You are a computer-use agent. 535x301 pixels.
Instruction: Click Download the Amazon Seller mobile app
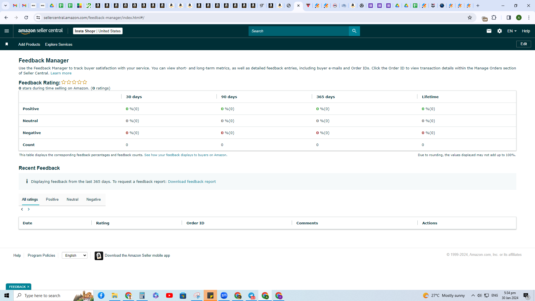click(137, 255)
